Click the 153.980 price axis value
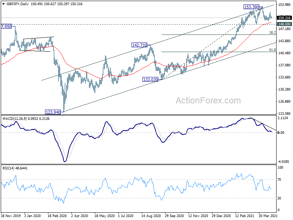This screenshot has width=293, height=220. pyautogui.click(x=285, y=4)
